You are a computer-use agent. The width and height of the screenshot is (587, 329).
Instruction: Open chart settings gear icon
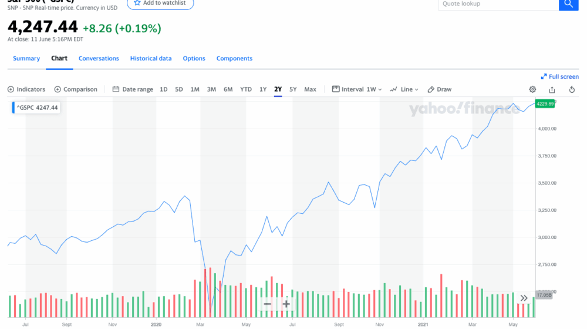point(532,89)
